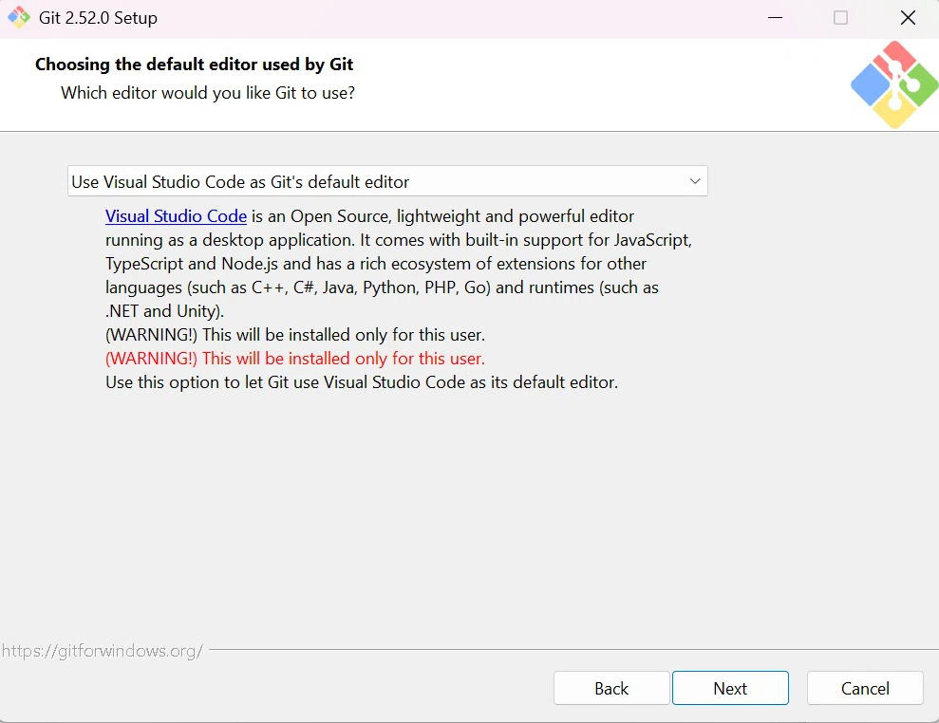Viewport: 939px width, 723px height.
Task: Click the red WARNING installed only for this user line
Action: 295,359
